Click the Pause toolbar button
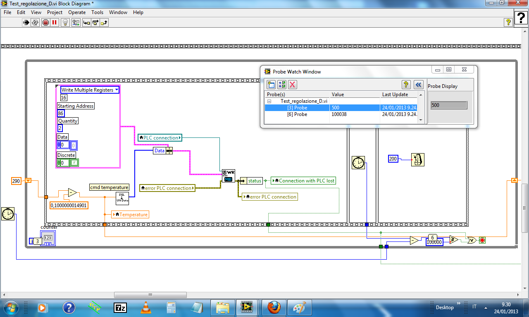 click(x=55, y=23)
